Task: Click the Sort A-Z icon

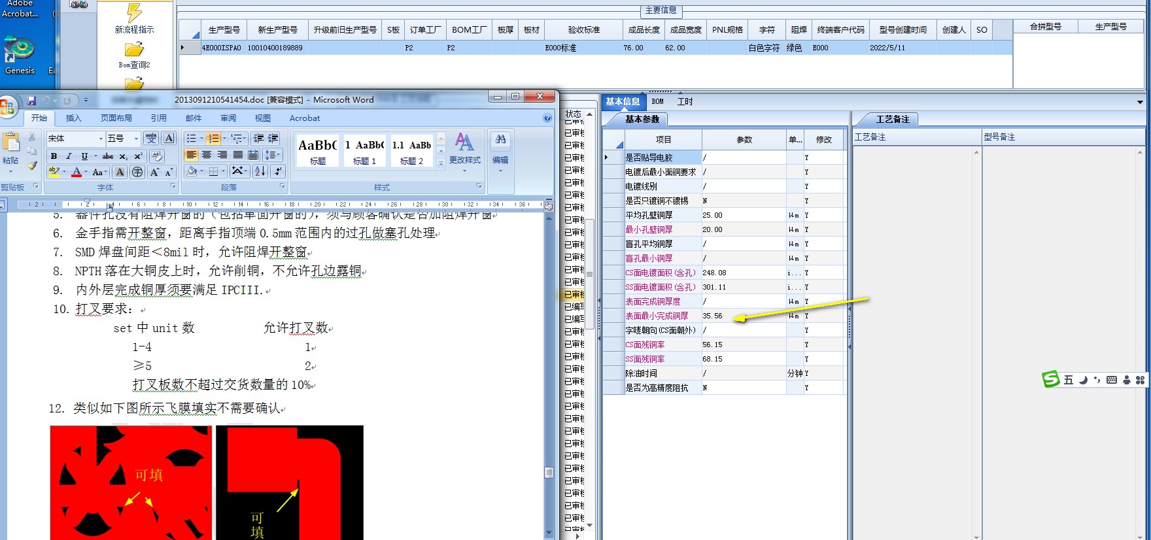Action: (260, 171)
